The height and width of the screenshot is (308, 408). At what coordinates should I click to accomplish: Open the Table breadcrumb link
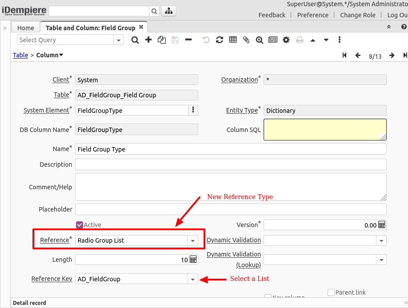(x=20, y=55)
